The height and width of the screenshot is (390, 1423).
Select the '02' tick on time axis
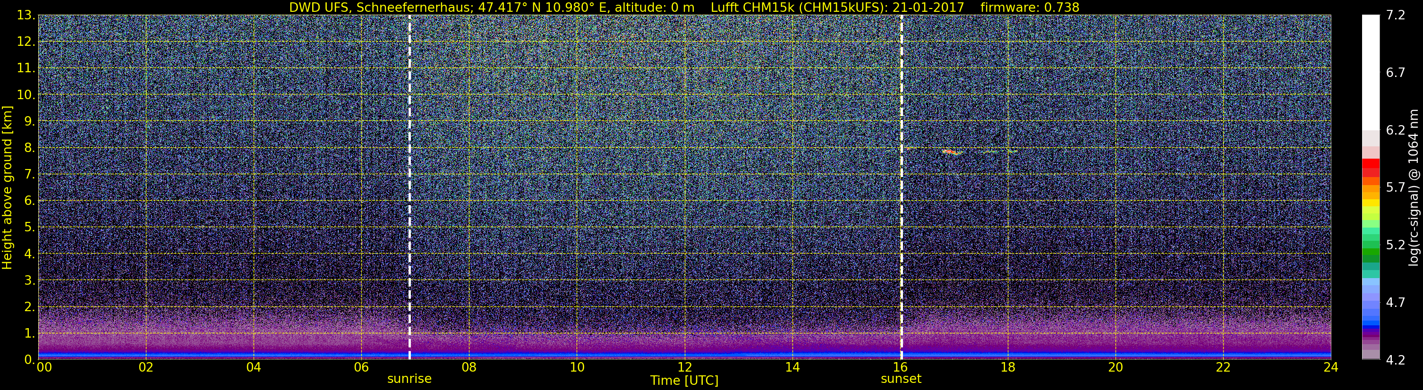click(145, 367)
